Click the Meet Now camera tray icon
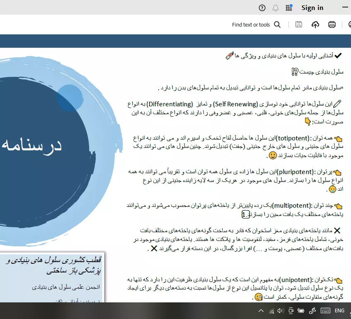The height and width of the screenshot is (319, 351). (291, 311)
